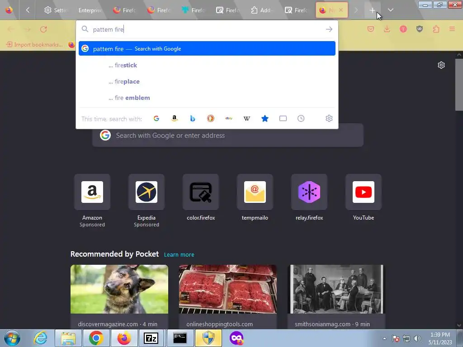Select 'pattem fire — Search with Google' result
This screenshot has width=463, height=347.
tap(207, 48)
